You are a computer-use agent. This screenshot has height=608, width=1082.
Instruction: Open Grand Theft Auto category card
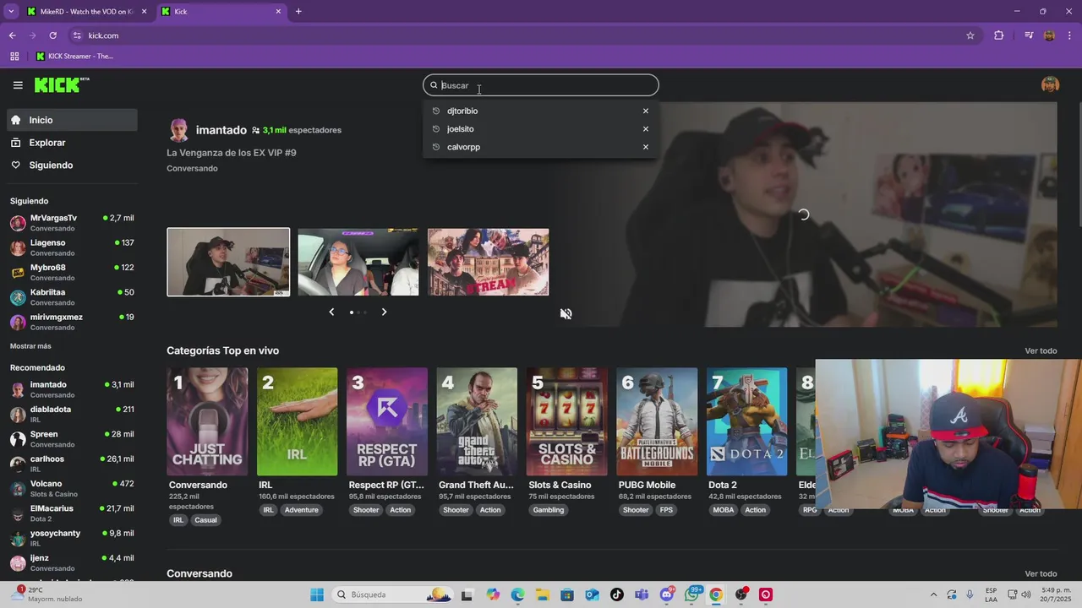(477, 421)
